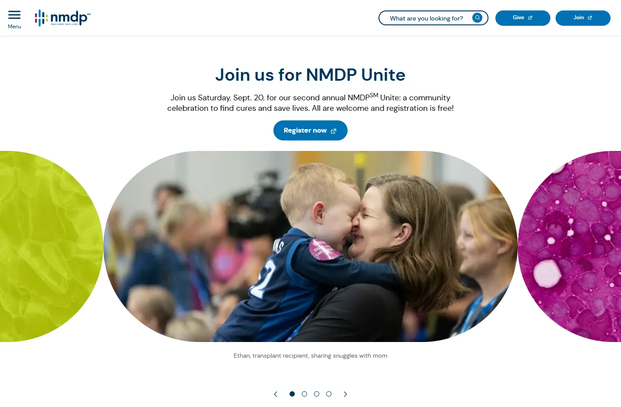The height and width of the screenshot is (407, 621).
Task: Click the magenta cell image slide
Action: pyautogui.click(x=570, y=246)
